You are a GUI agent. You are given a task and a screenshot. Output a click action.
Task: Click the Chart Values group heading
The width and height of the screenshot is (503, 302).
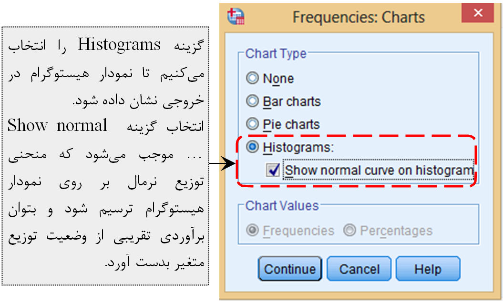point(282,206)
